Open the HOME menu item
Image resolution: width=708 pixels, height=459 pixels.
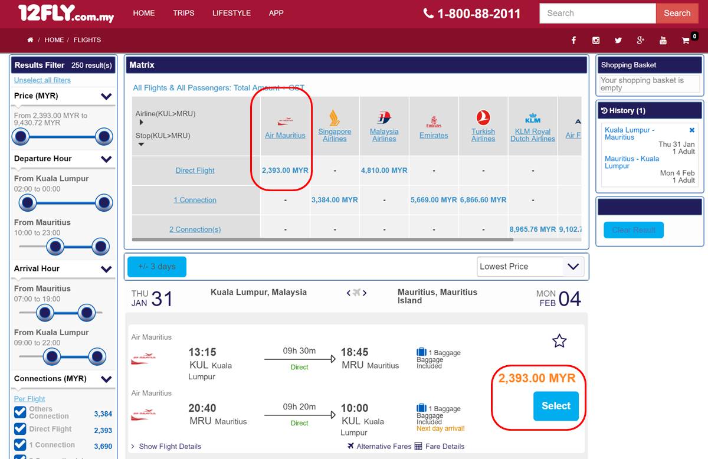coord(144,13)
